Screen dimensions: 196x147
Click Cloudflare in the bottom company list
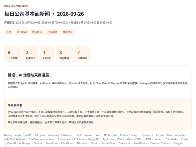coord(67,143)
